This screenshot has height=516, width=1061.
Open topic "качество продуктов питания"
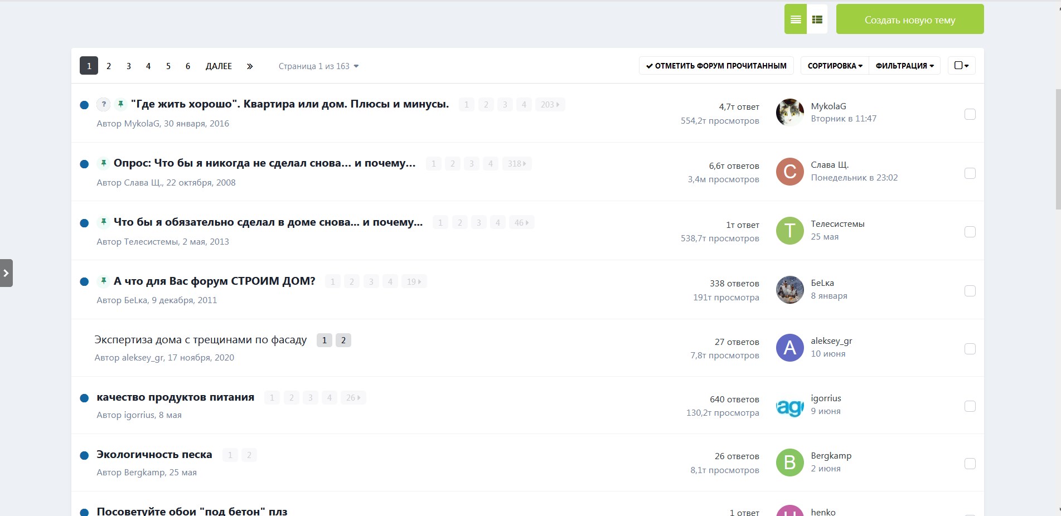click(176, 397)
